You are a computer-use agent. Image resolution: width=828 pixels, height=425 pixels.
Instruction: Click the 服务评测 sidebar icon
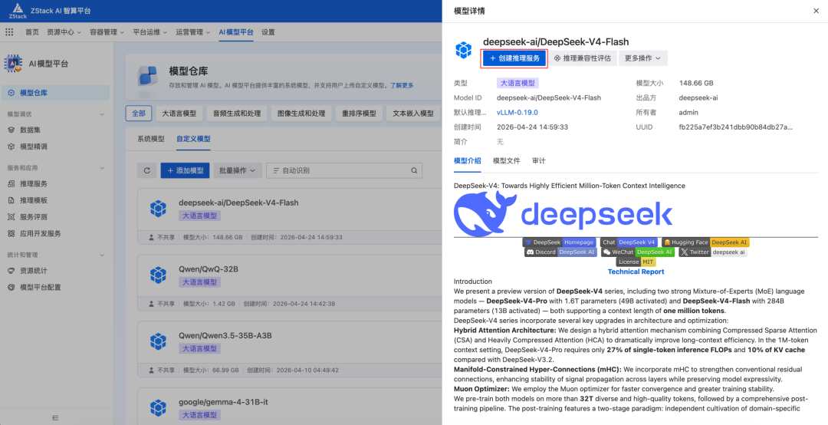(x=11, y=217)
